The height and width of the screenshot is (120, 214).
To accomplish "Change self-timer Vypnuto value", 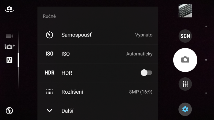I will coord(144,35).
